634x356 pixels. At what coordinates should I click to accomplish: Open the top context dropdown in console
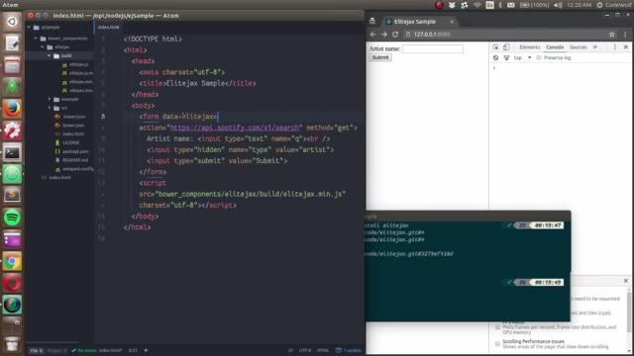click(522, 57)
